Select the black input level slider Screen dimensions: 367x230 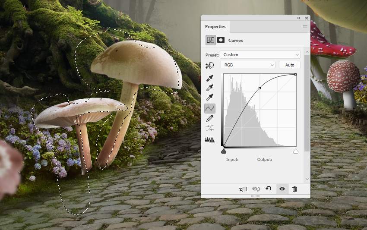(224, 151)
